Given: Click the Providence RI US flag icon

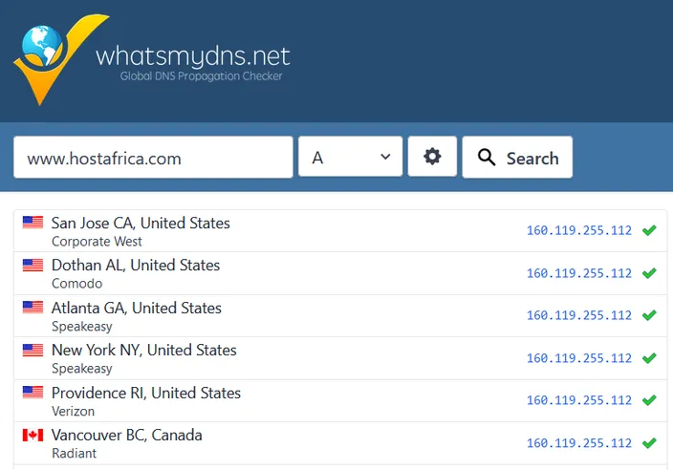Looking at the screenshot, I should [x=33, y=393].
